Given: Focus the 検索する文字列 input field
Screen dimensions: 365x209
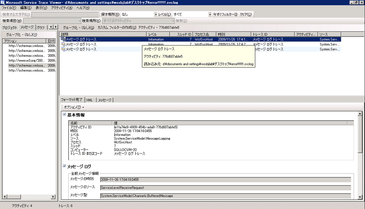Looking at the screenshot, I should tap(65, 14).
